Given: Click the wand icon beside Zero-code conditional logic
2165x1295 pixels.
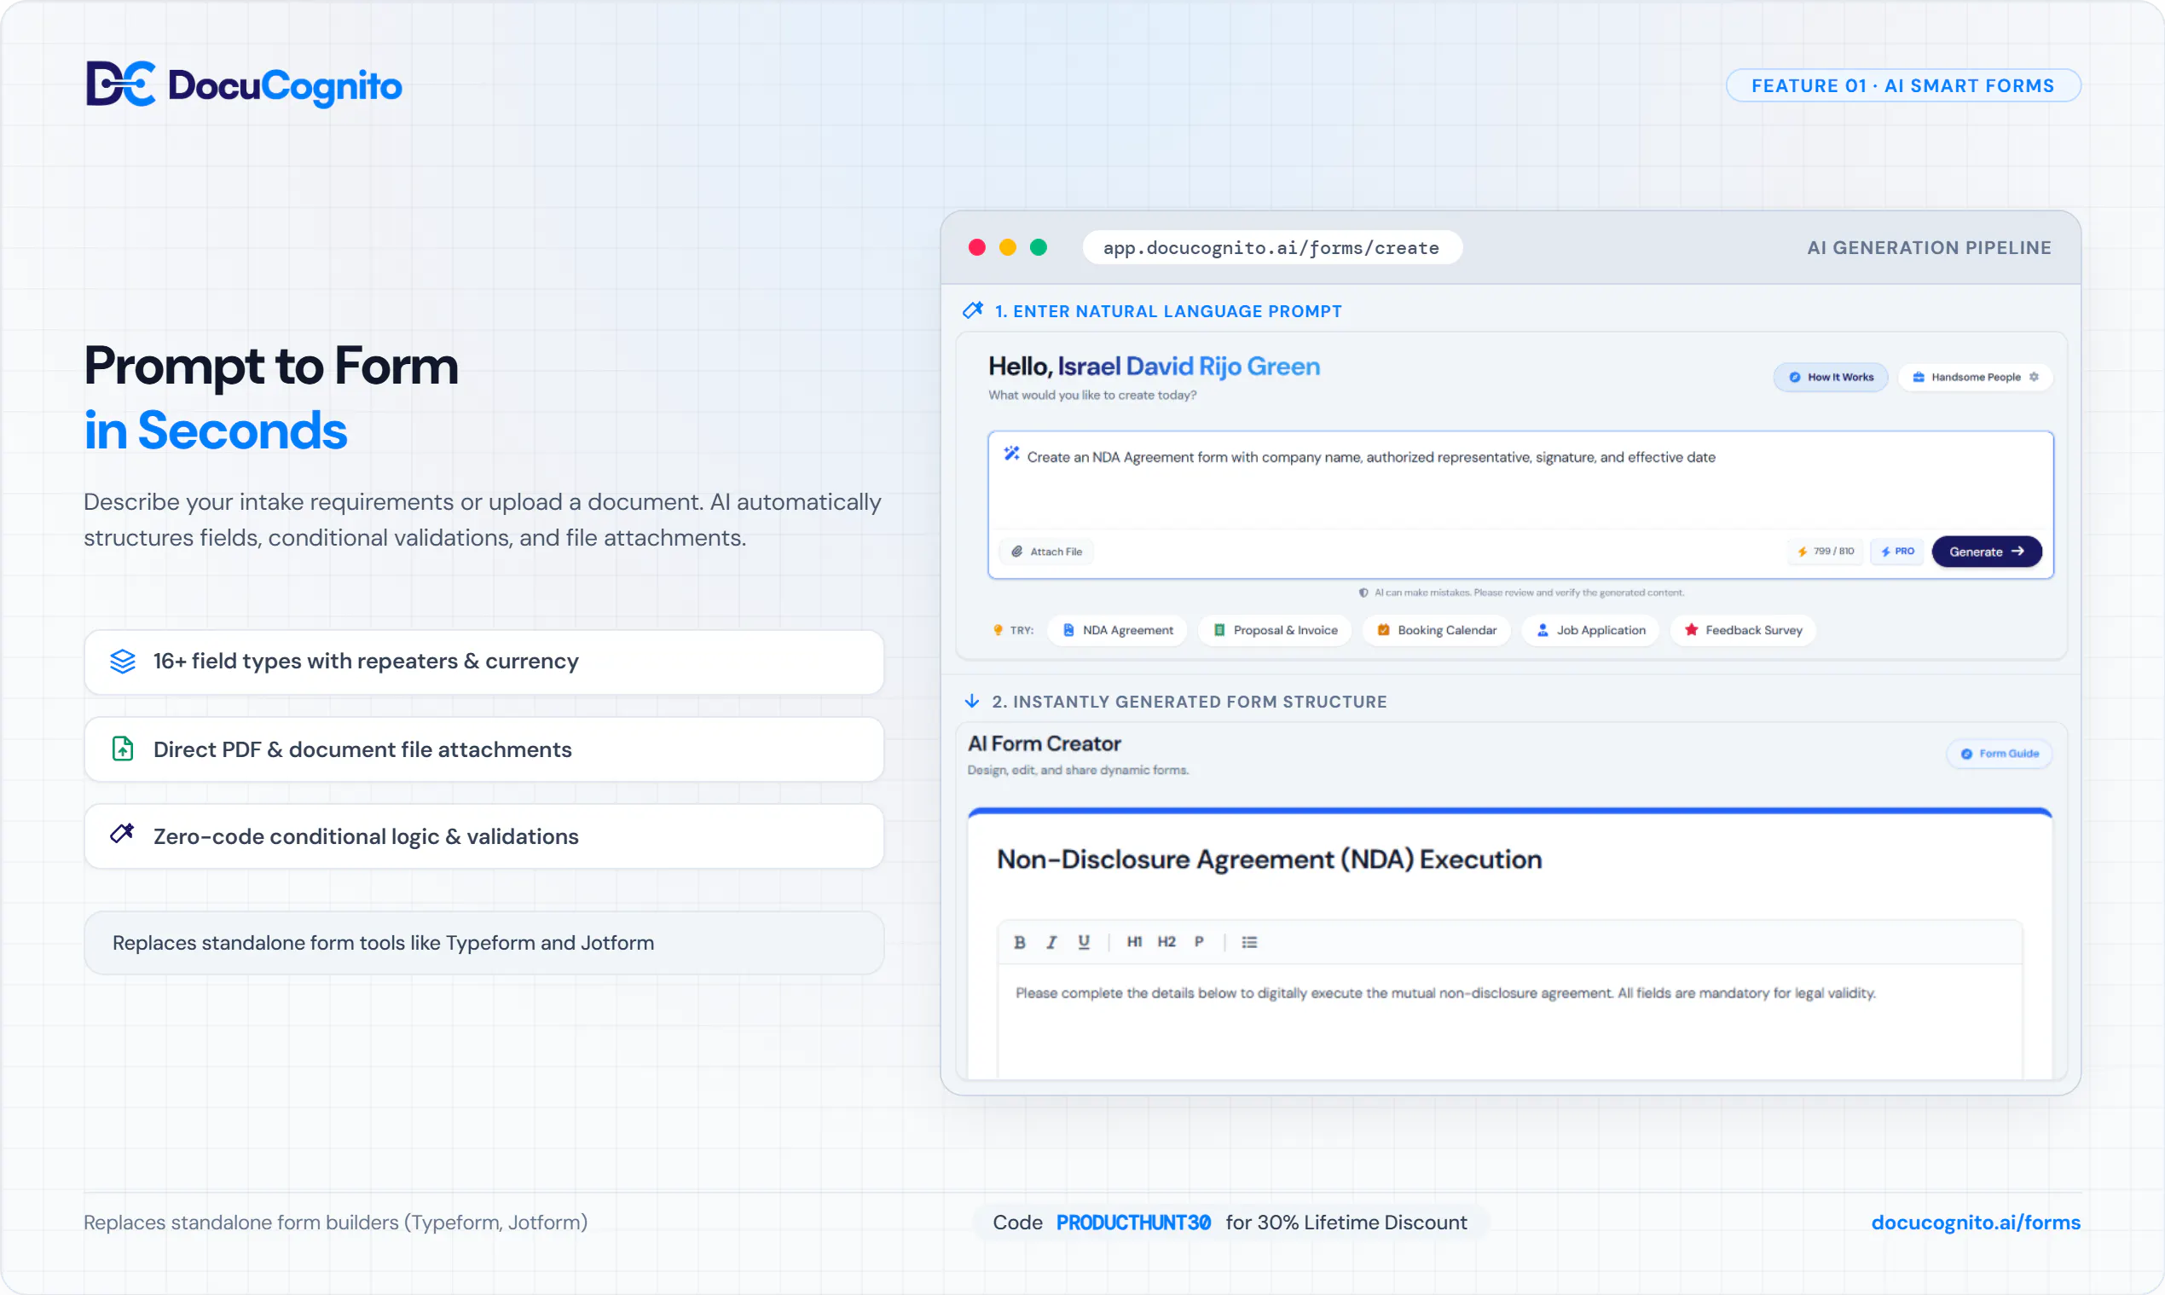Looking at the screenshot, I should tap(122, 835).
